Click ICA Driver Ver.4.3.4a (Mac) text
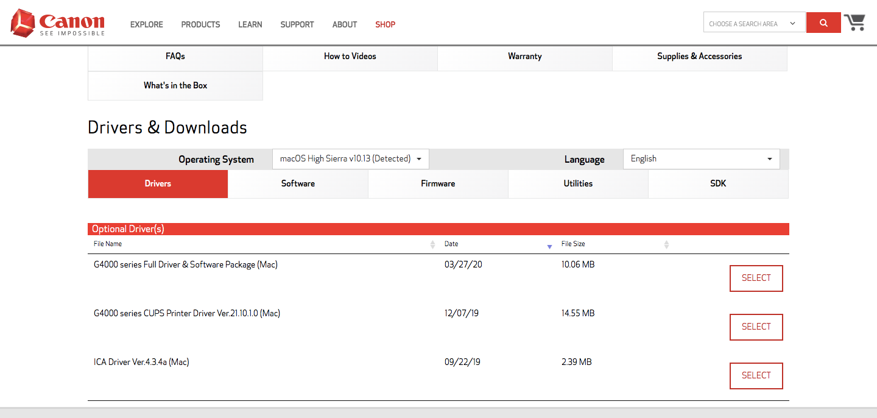Image resolution: width=877 pixels, height=418 pixels. tap(141, 363)
